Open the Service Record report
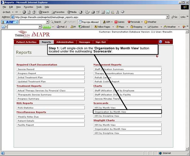This screenshot has height=156, width=190. point(51,69)
